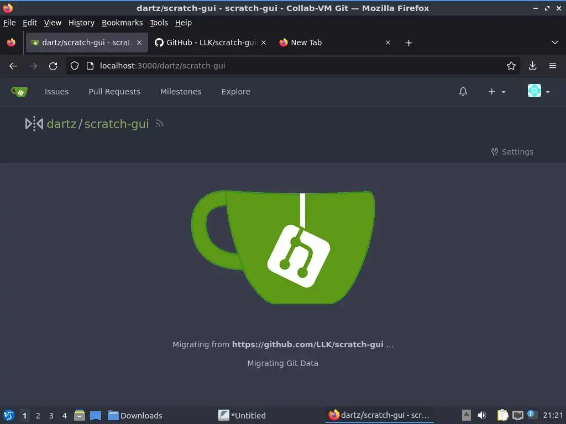Switch to workspace 4
This screenshot has width=566, height=424.
[x=65, y=415]
